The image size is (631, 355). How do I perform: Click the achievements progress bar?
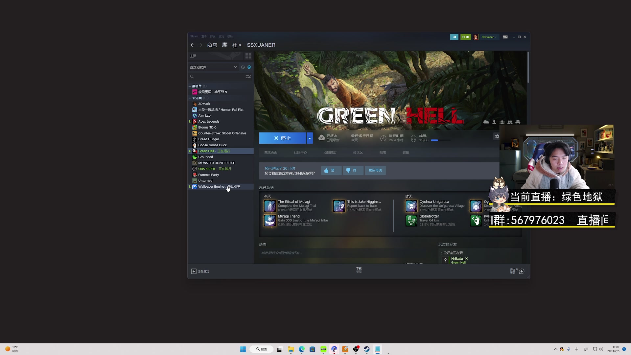click(x=440, y=140)
